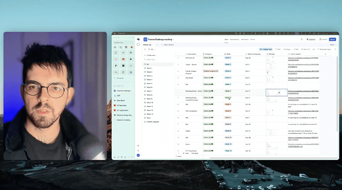This screenshot has width=342, height=190.
Task: Switch to Hotplate Cooking tab in browser sidebar
Action: pyautogui.click(x=123, y=120)
